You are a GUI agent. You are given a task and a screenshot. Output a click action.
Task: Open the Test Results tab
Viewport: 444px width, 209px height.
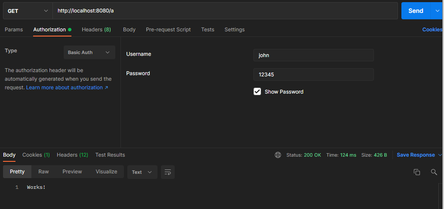point(110,155)
